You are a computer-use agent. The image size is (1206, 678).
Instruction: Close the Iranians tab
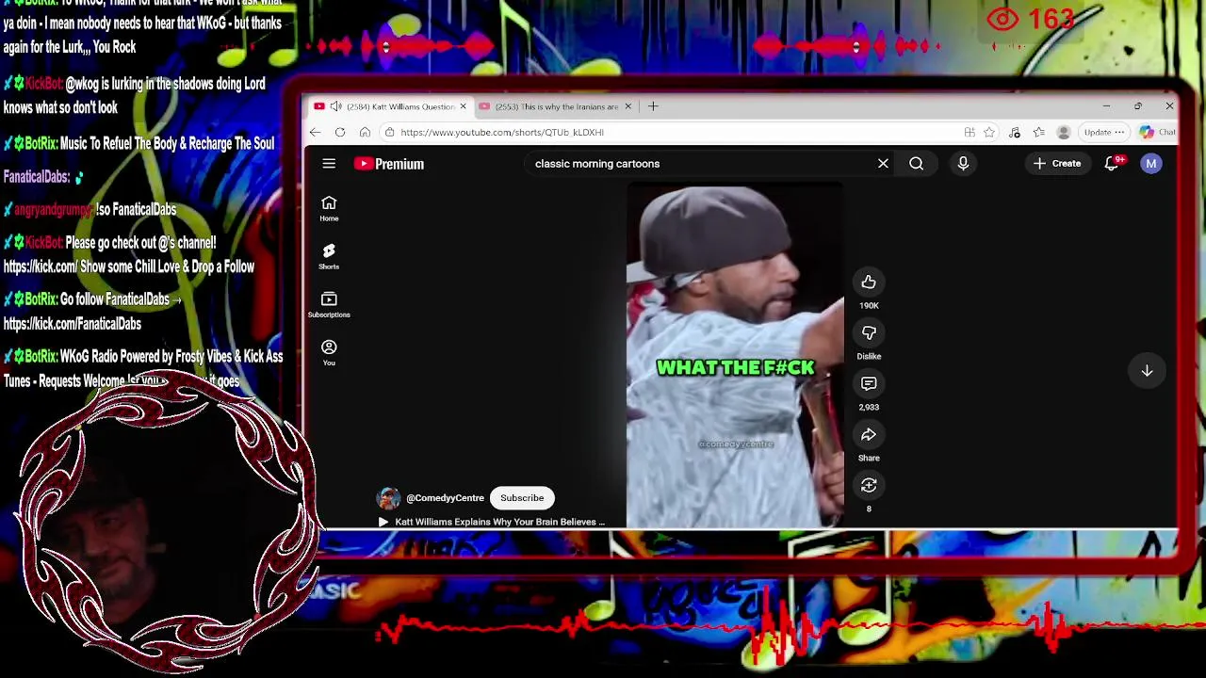pos(627,106)
